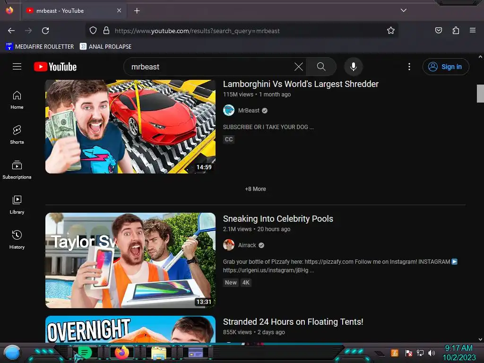
Task: Play Sneaking Into Celebrity Pools thumbnail
Action: tap(130, 260)
